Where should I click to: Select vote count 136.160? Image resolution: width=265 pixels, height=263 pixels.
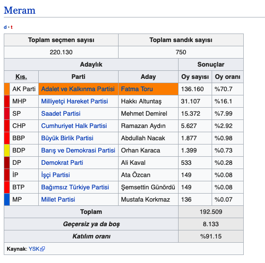tap(192, 89)
